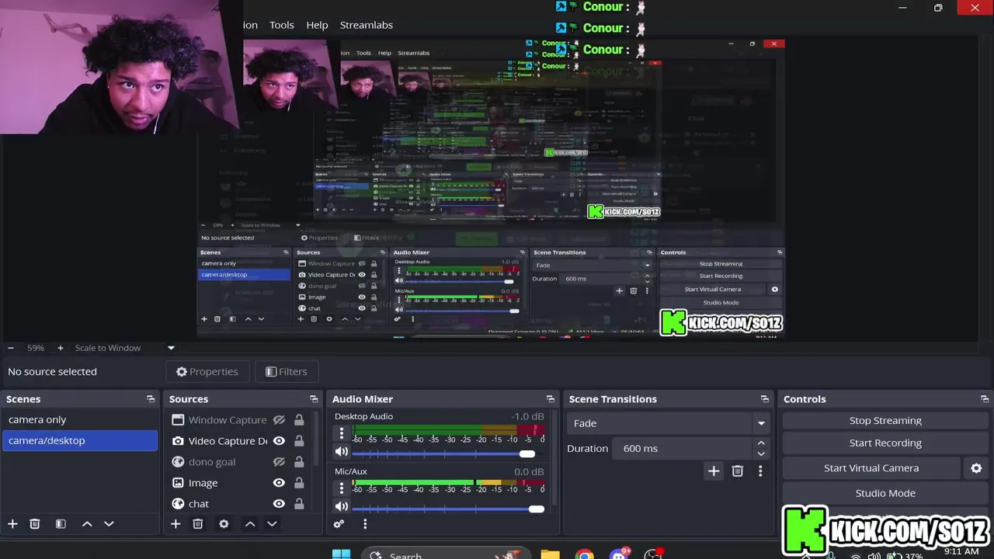Open the Scale to Window dropdown

124,348
